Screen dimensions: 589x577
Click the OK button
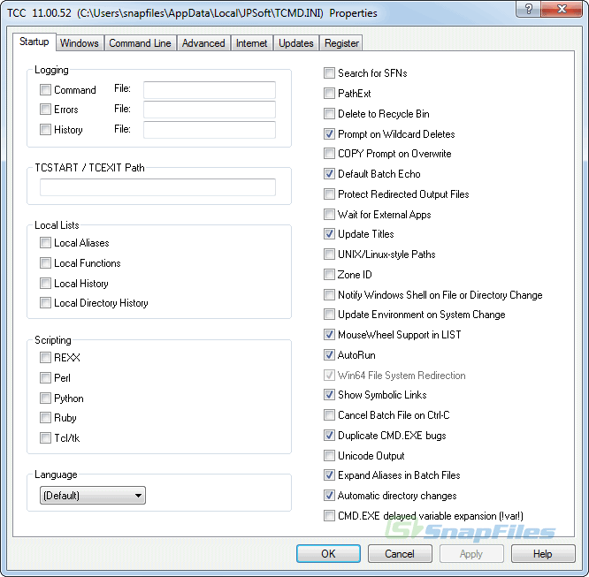[x=328, y=553]
